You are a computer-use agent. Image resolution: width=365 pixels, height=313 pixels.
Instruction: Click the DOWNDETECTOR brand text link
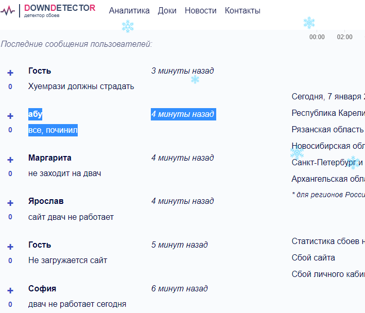click(x=60, y=8)
